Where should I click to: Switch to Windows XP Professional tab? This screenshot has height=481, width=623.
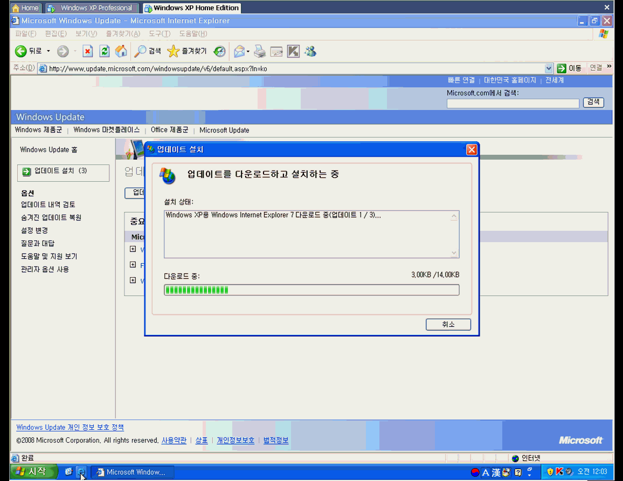(x=92, y=8)
